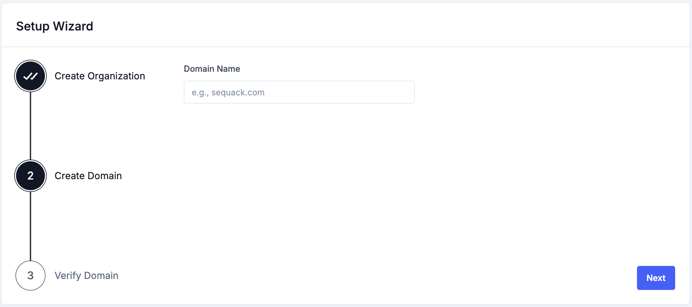
Task: Click the completed checkmark icon for Create Organization
Action: tap(30, 76)
